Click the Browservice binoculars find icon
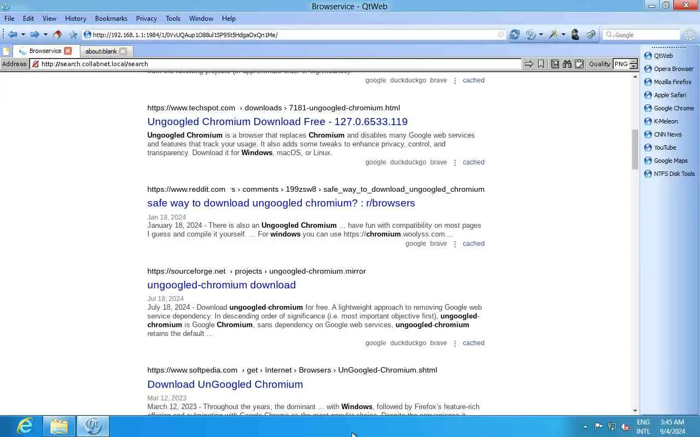 (567, 64)
